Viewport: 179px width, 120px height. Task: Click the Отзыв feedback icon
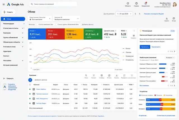[x=174, y=19]
